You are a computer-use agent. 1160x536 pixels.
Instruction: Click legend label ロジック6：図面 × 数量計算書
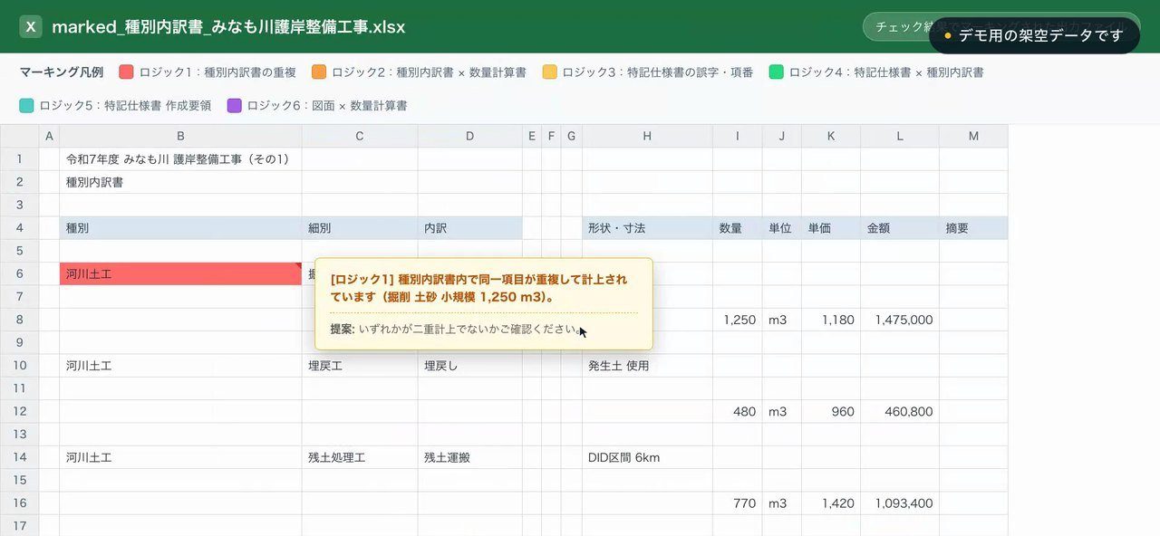pos(327,106)
